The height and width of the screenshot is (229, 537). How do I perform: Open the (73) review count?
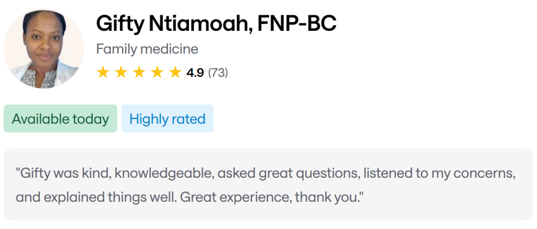click(x=218, y=73)
